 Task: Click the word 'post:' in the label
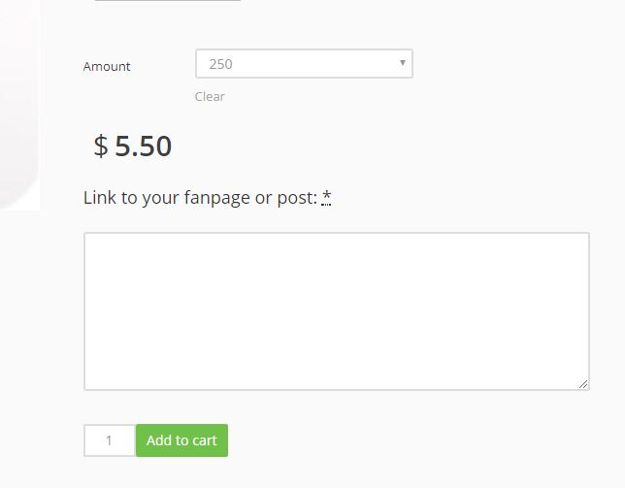click(x=296, y=198)
